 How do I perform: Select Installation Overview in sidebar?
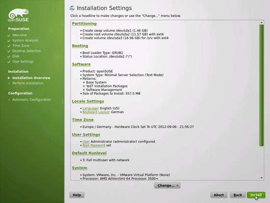(31, 78)
